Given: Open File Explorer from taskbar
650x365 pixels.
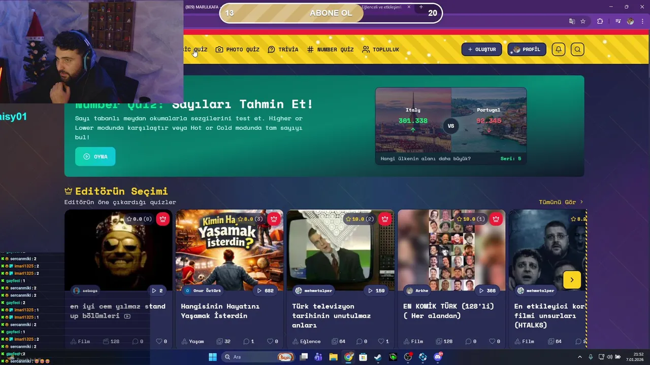Looking at the screenshot, I should (x=333, y=357).
